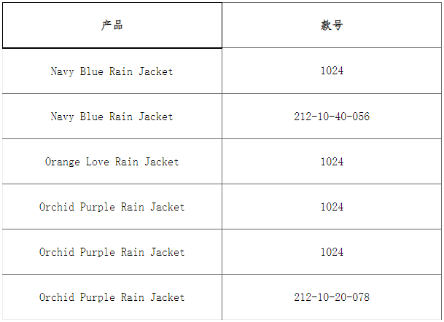Click the word Jacket in the Orange Love row

click(x=161, y=162)
